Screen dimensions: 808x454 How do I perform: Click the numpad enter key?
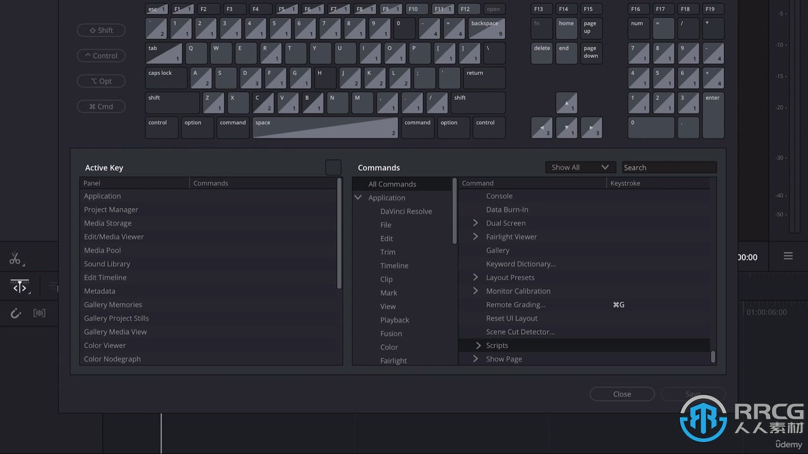pyautogui.click(x=713, y=115)
